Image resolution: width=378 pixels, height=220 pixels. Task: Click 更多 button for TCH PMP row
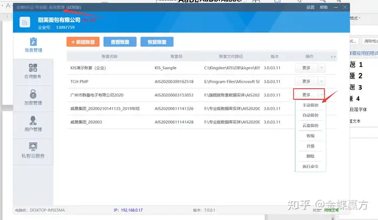pos(307,81)
